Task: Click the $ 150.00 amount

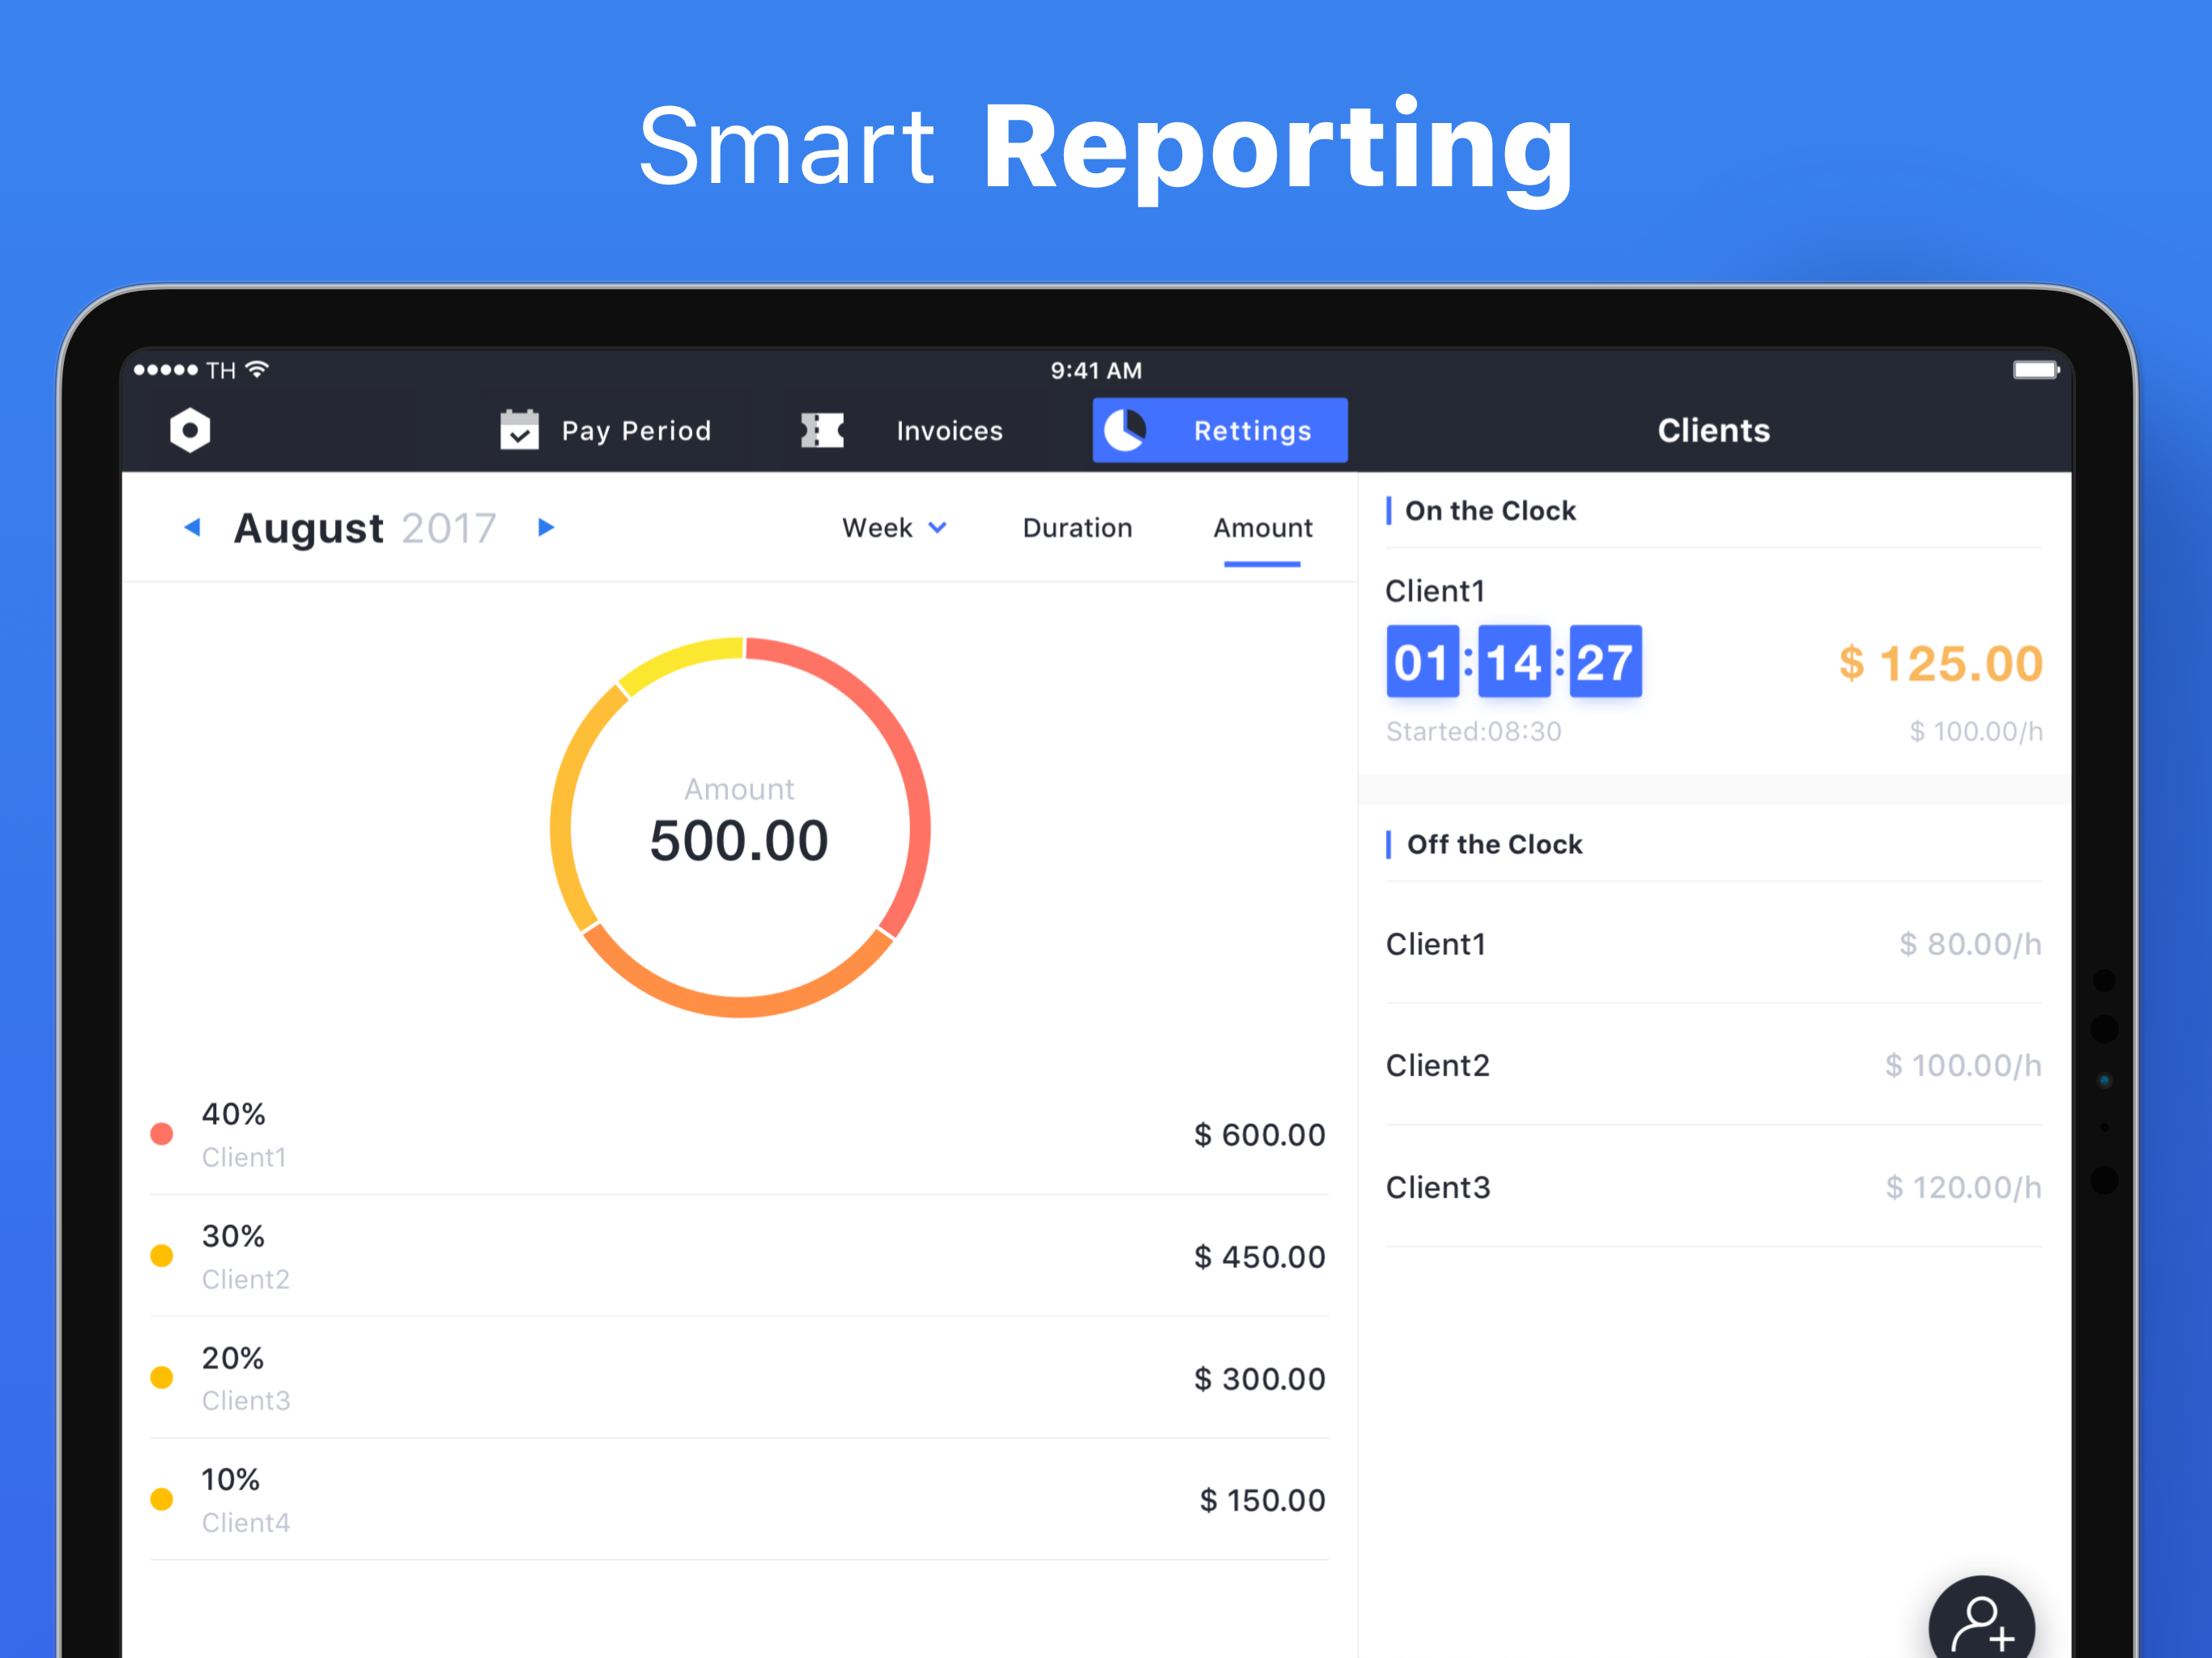Action: 1262,1500
